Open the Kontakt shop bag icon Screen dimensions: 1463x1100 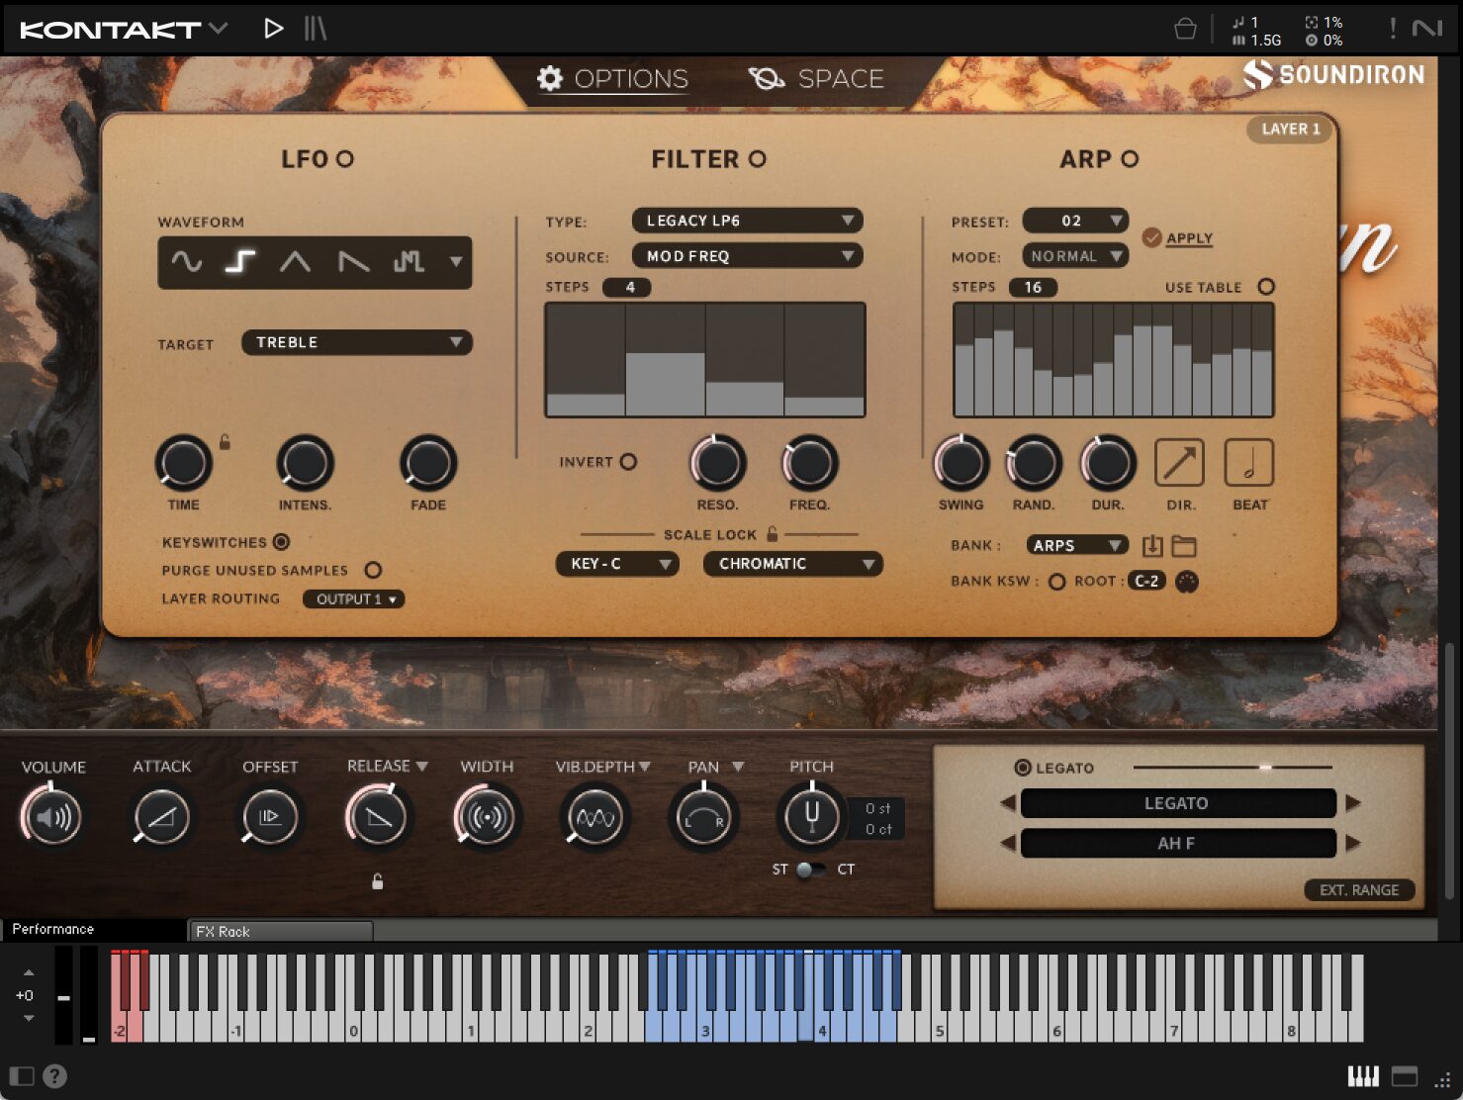click(1184, 29)
